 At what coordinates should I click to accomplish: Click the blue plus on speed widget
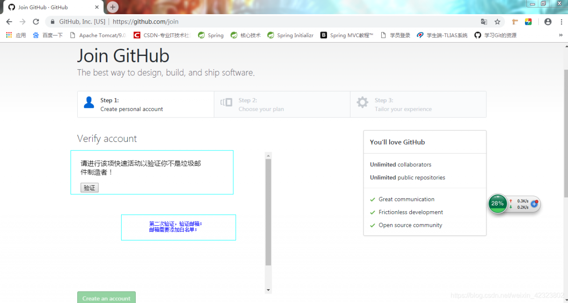tap(534, 204)
